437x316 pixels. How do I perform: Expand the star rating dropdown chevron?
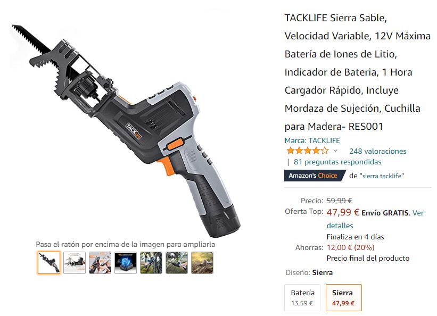click(335, 151)
